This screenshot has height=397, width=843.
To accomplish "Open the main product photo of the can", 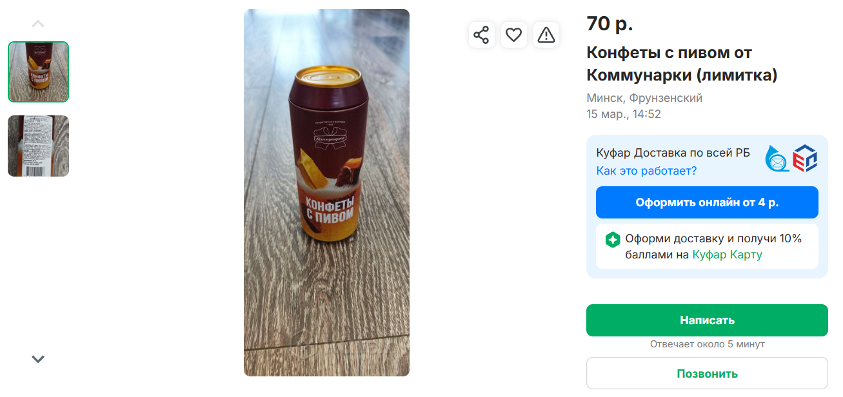I will [326, 192].
